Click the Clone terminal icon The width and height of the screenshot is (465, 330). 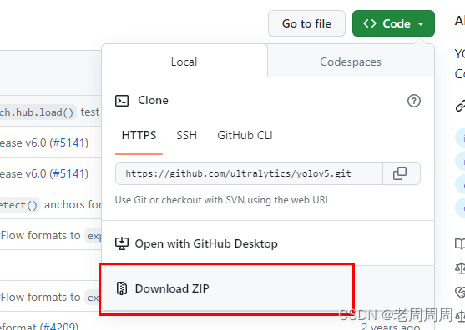[x=122, y=101]
